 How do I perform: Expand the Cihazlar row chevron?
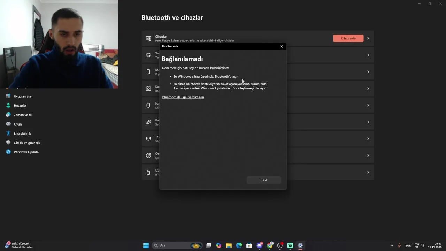tap(368, 38)
